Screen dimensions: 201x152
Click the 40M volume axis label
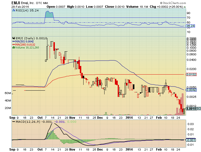pyautogui.click(x=8, y=101)
